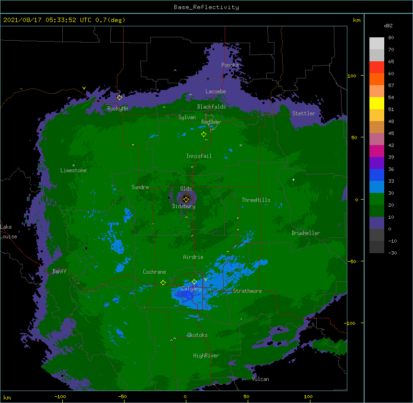413x403 pixels.
Task: Click the 0 km tick on horizontal axis
Action: 185,396
